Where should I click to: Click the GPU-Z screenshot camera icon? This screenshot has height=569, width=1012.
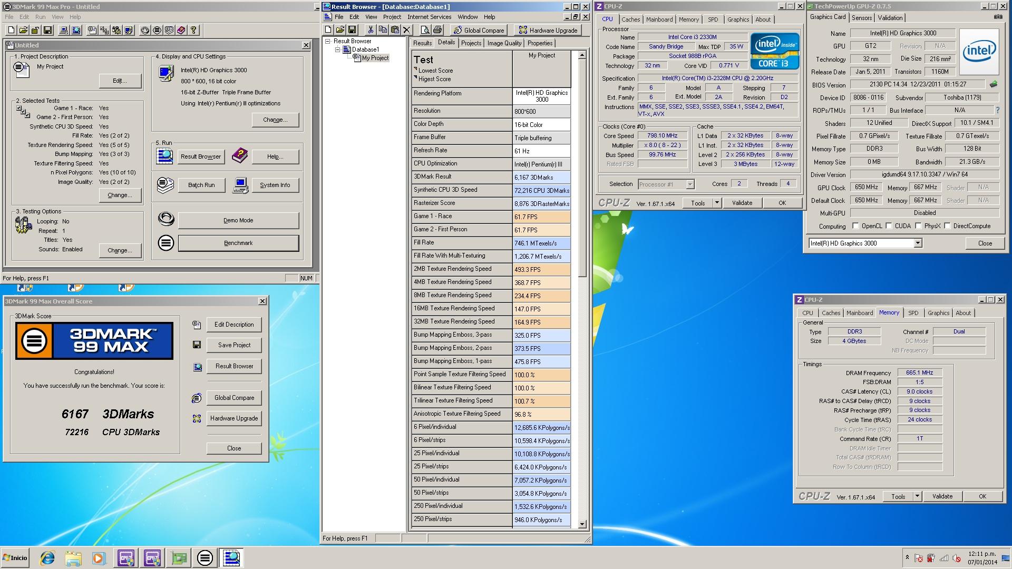pyautogui.click(x=998, y=17)
